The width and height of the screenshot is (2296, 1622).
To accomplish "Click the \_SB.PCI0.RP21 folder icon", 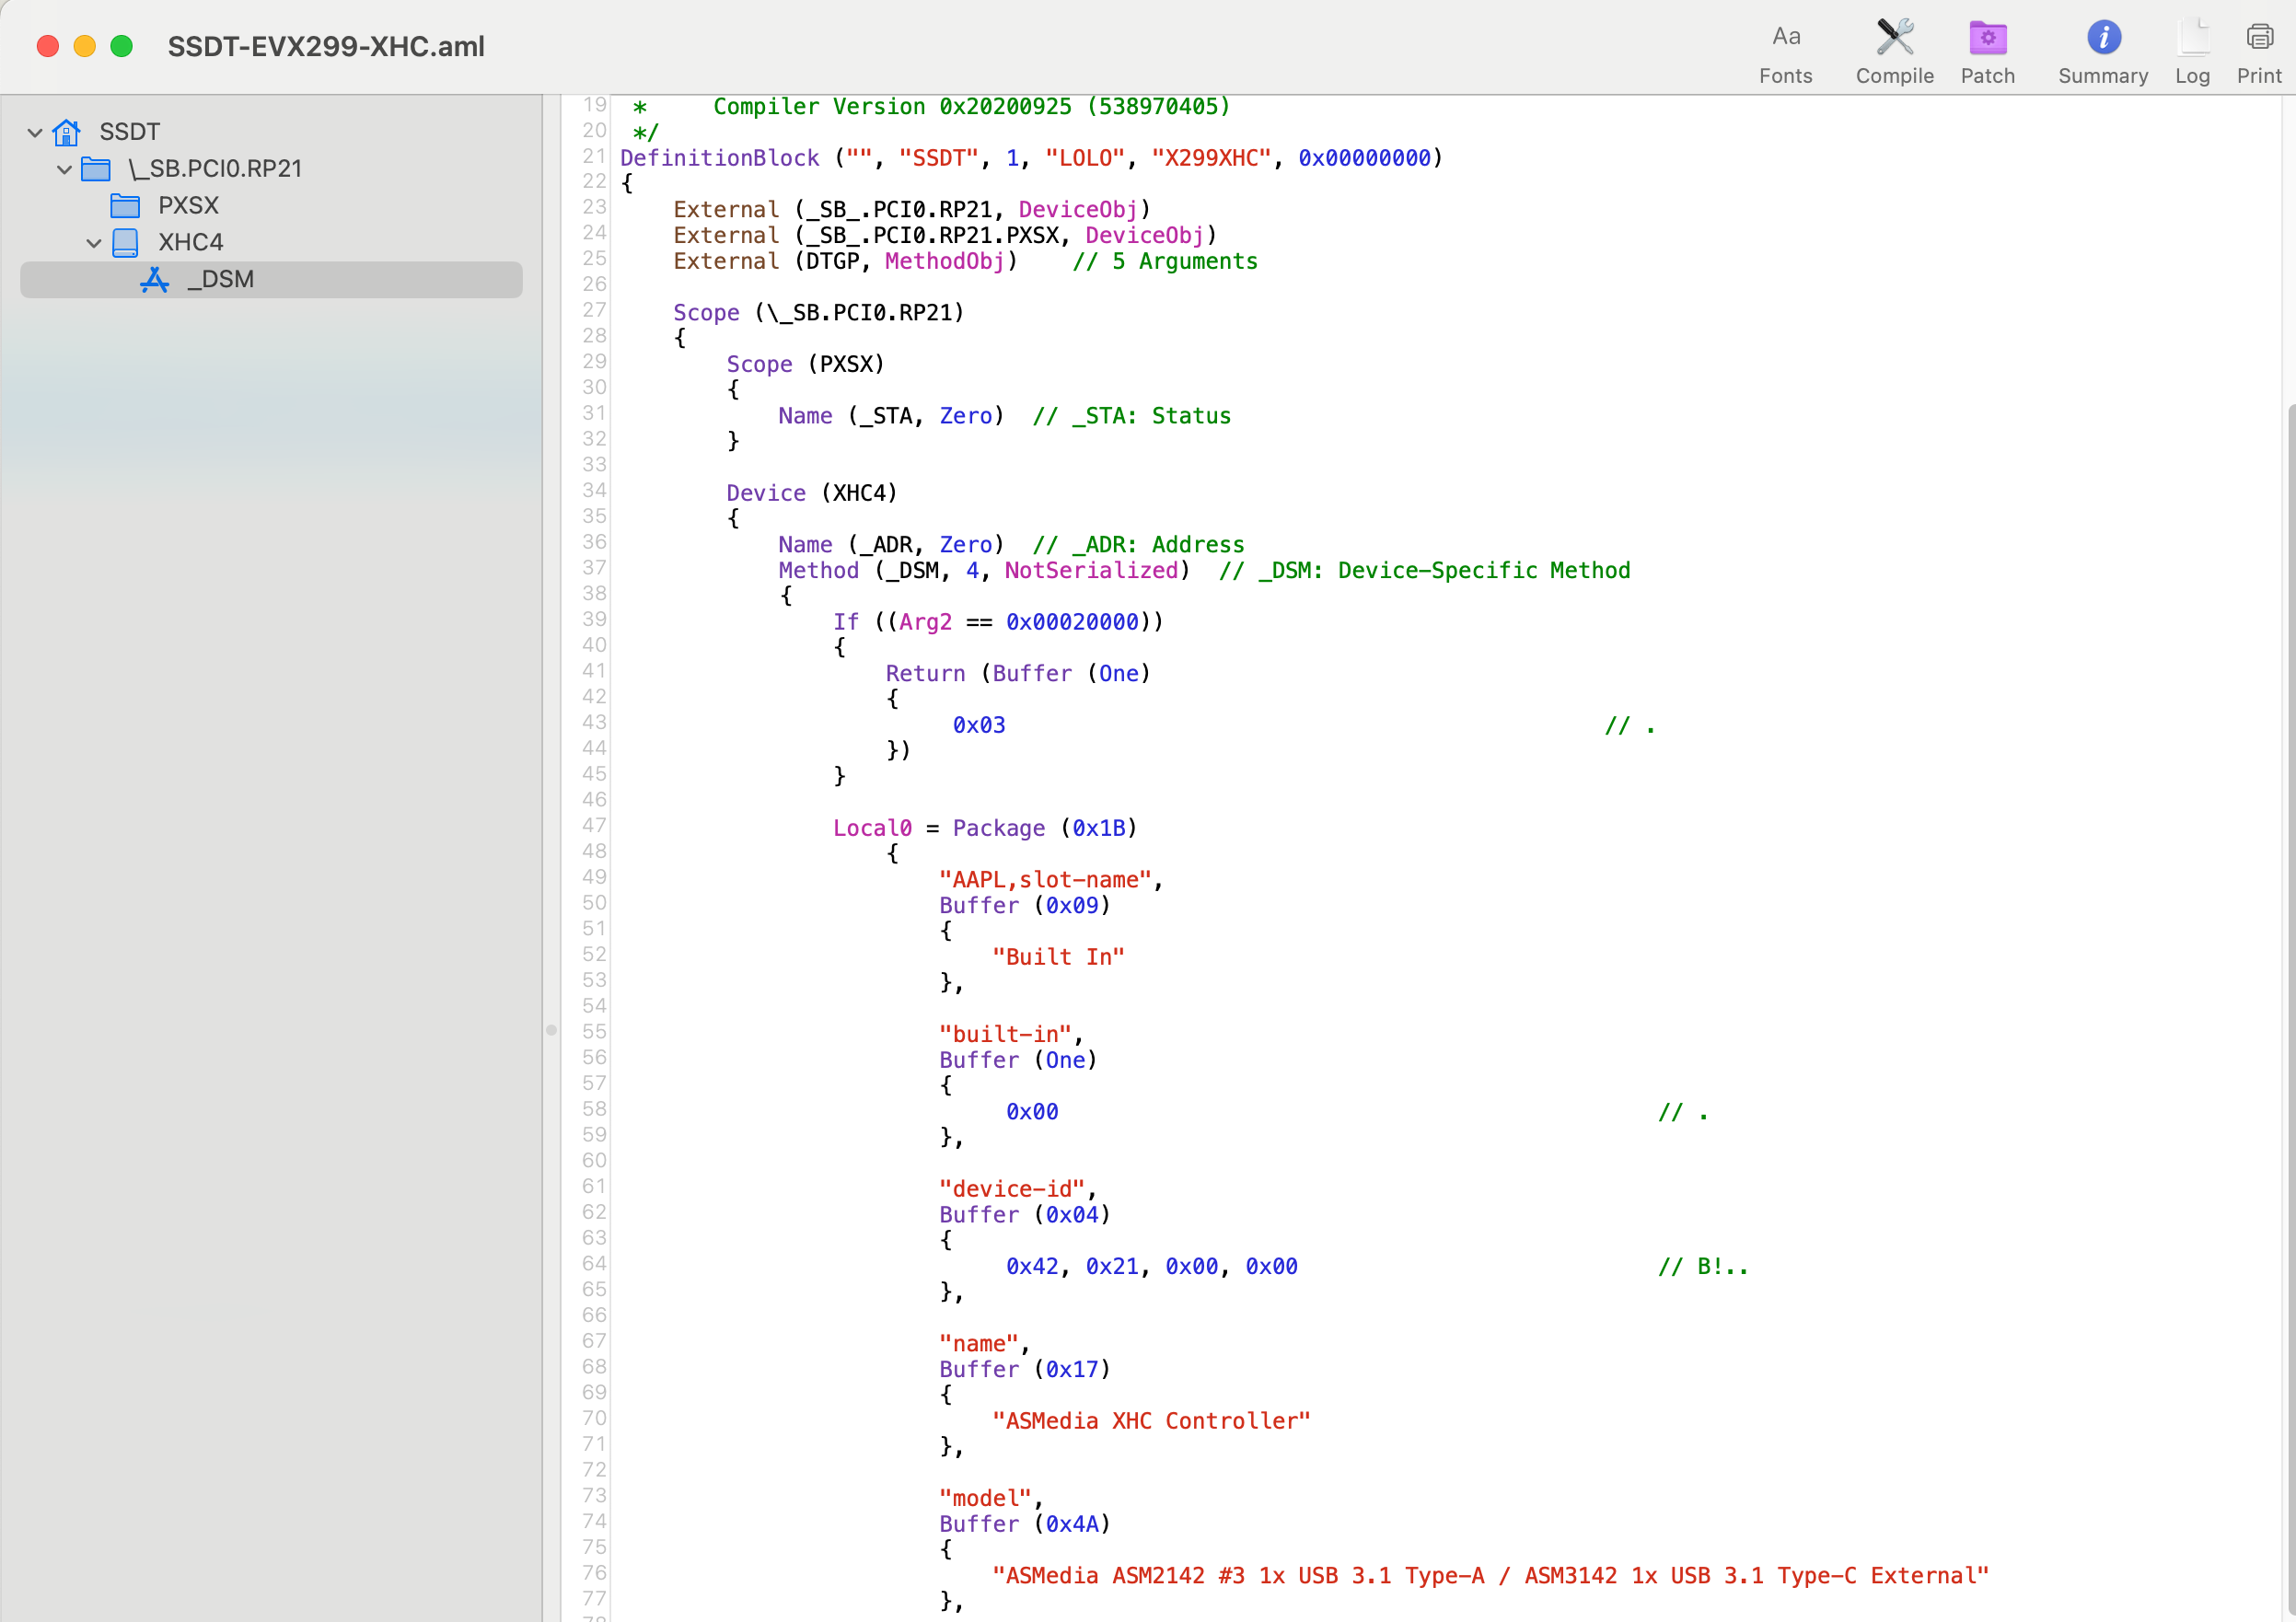I will (96, 168).
